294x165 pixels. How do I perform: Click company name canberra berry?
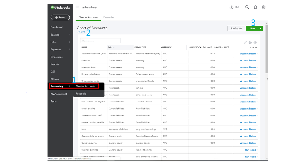coord(89,7)
